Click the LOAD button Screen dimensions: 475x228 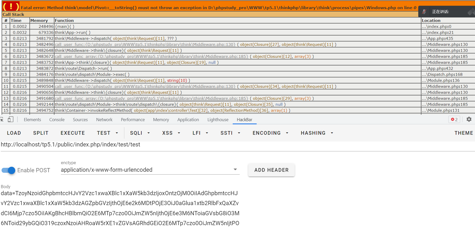coord(14,133)
